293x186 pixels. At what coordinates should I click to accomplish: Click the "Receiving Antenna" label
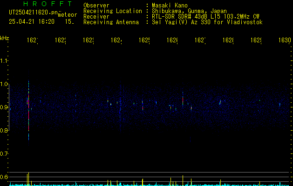[111, 22]
